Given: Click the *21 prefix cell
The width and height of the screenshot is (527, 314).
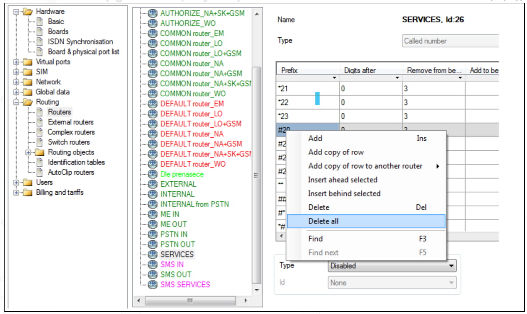Looking at the screenshot, I should tap(308, 89).
